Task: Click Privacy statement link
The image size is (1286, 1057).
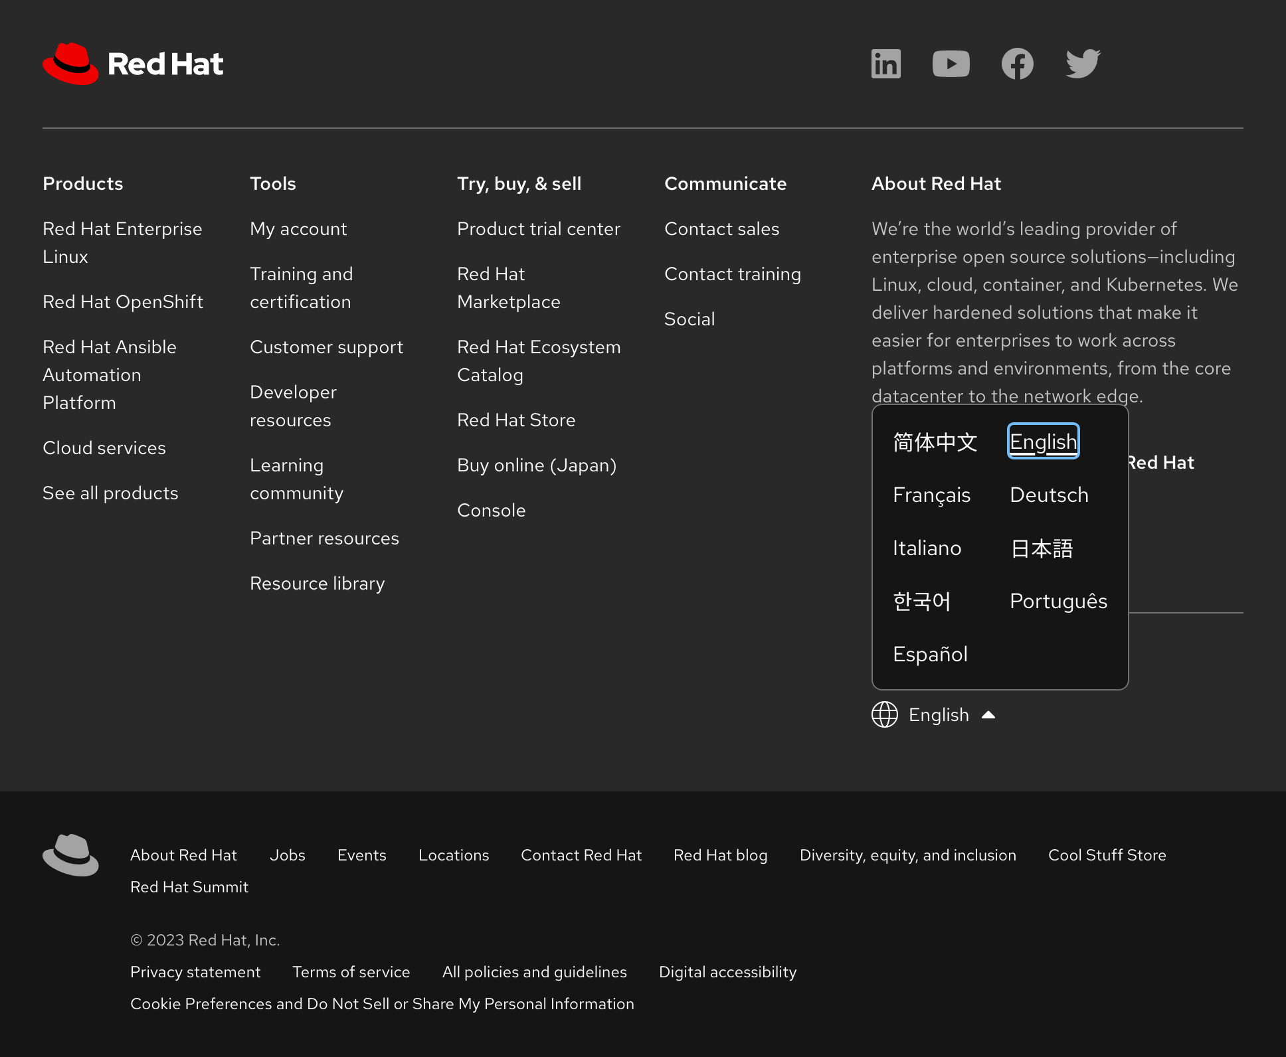Action: click(x=195, y=971)
